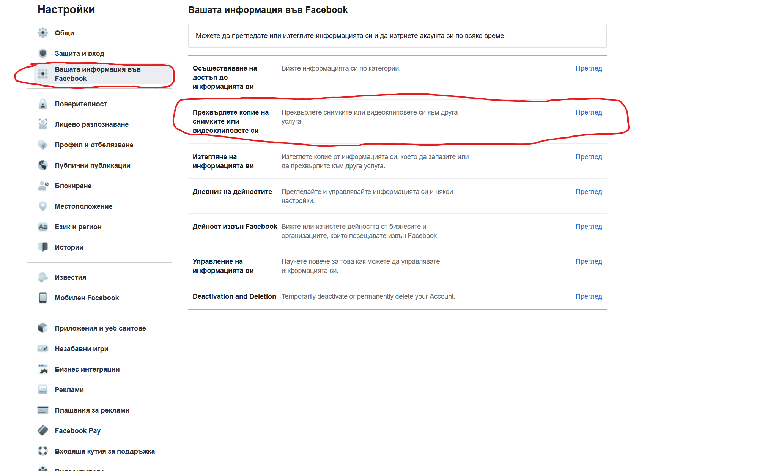Click Преглед for transferring photos or videos
The image size is (765, 471).
pyautogui.click(x=589, y=112)
